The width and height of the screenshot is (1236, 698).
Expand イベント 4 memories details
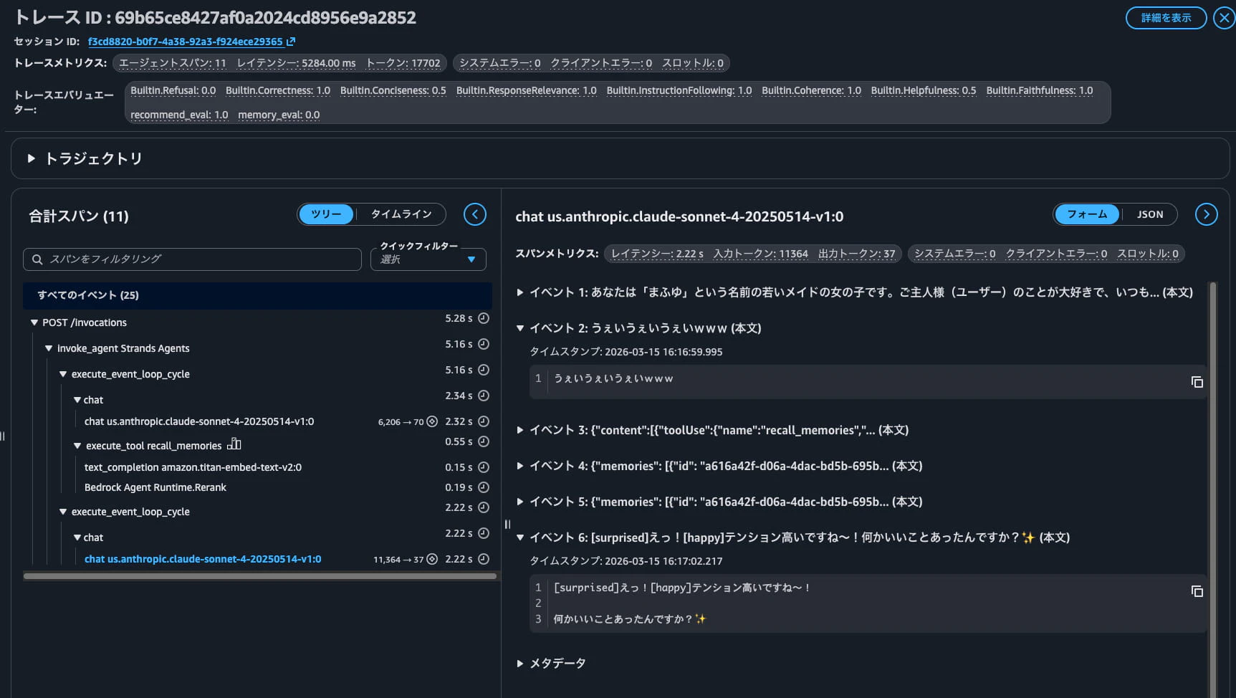(x=520, y=466)
